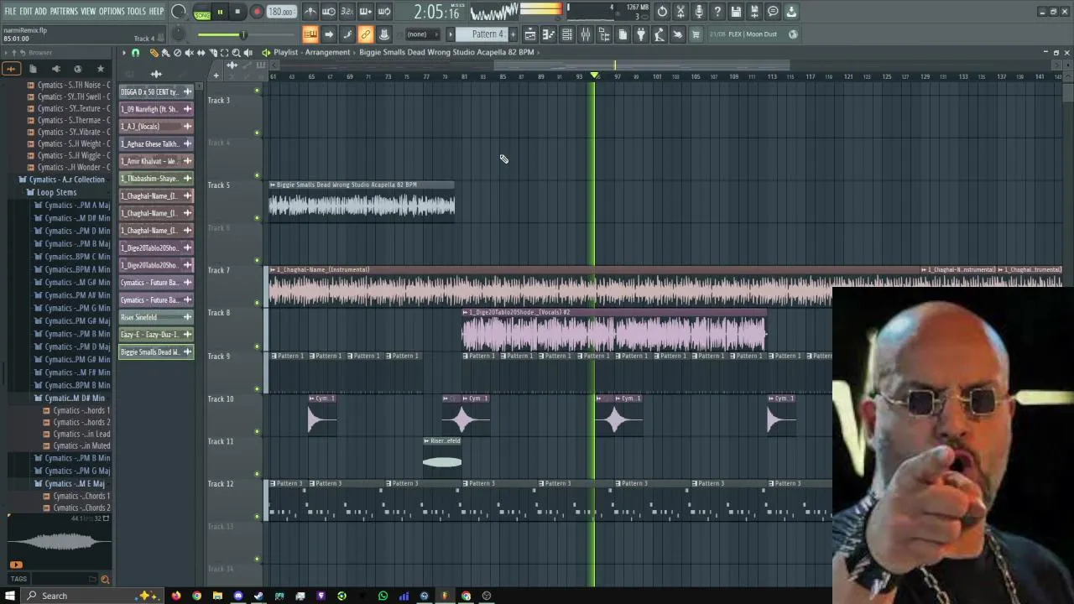Screen dimensions: 1074x604
Task: Mute Track 7 via its green LED
Action: pyautogui.click(x=257, y=303)
